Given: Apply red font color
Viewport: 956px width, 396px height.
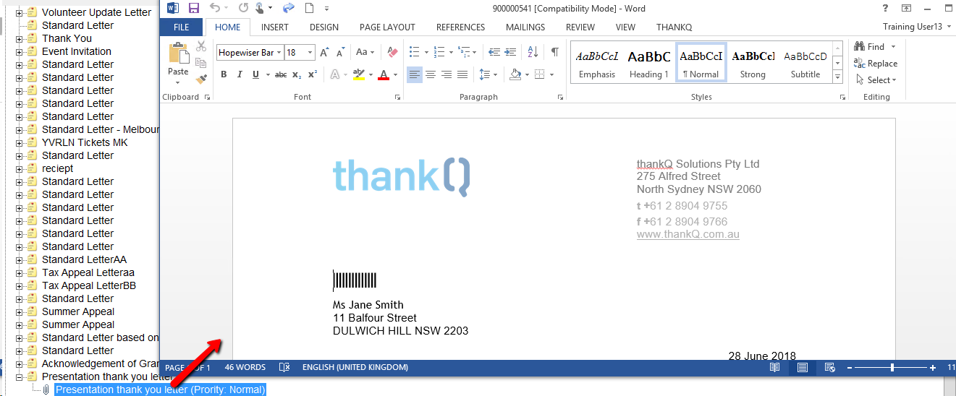Looking at the screenshot, I should coord(383,74).
